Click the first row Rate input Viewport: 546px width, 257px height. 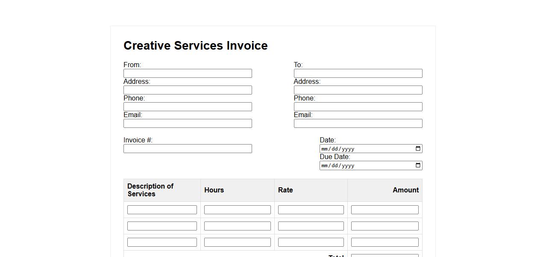311,210
